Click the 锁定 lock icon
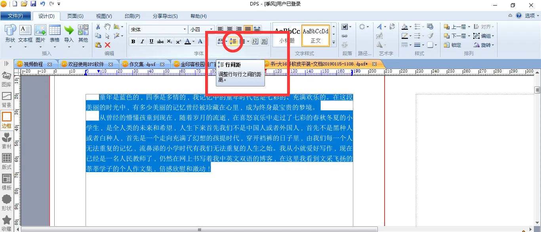The height and width of the screenshot is (232, 541). 452,45
